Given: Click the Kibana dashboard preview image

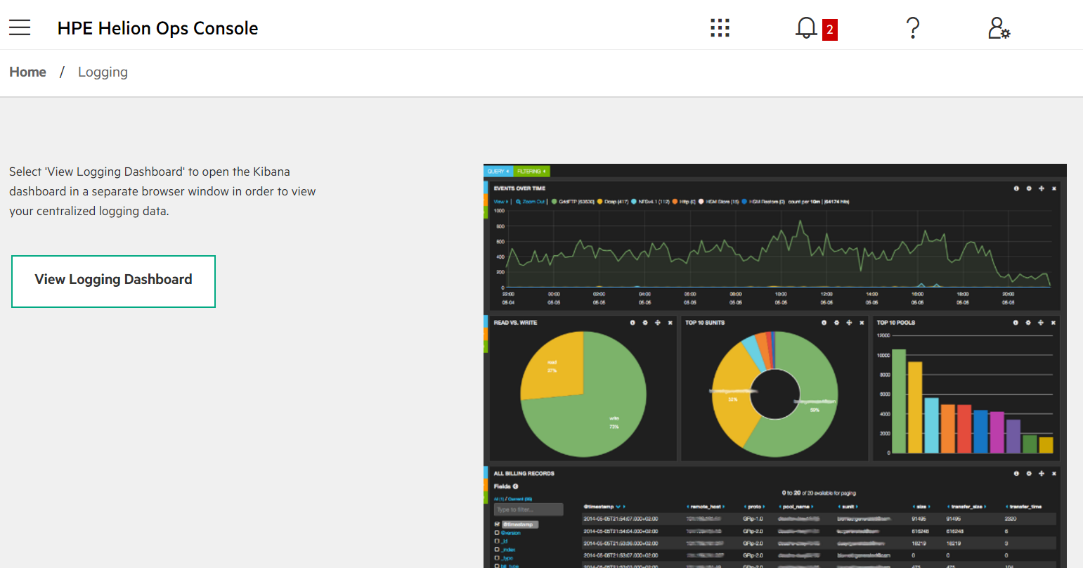Looking at the screenshot, I should click(x=775, y=366).
